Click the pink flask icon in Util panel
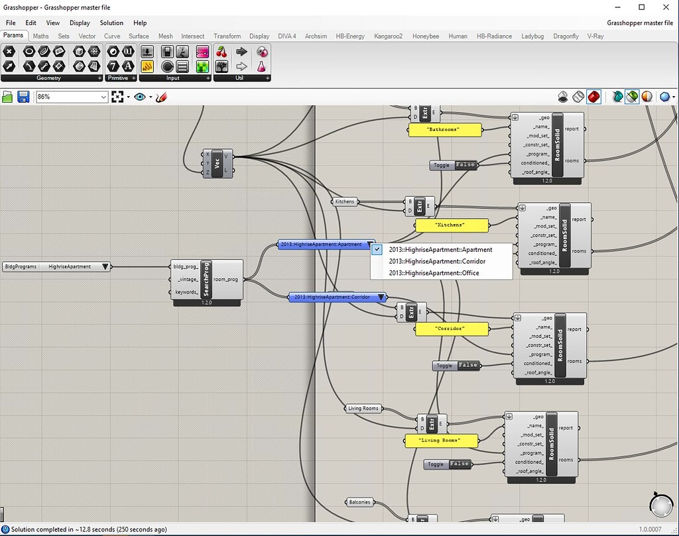679x536 pixels. 261,66
